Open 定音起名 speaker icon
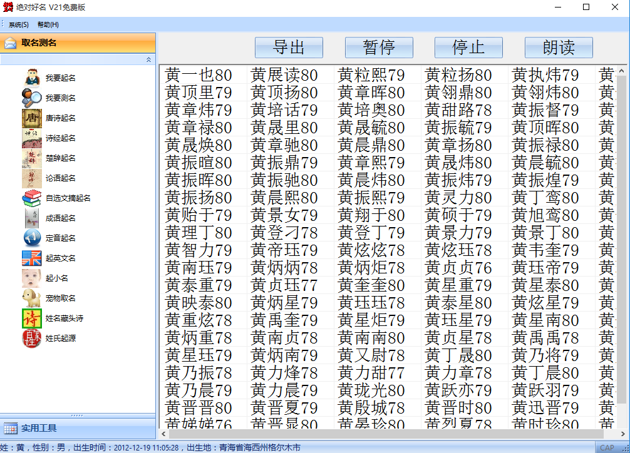Viewport: 630px width, 453px height. point(31,238)
